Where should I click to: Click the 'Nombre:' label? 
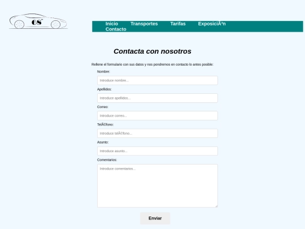click(103, 72)
